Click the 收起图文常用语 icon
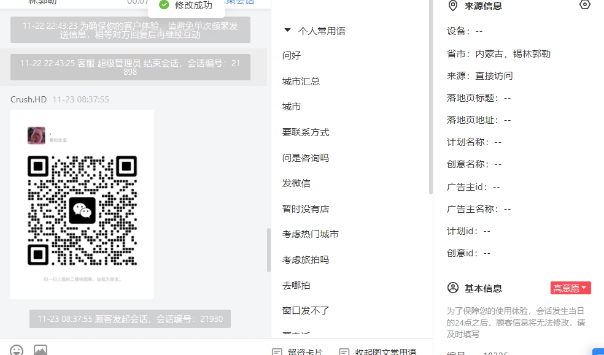 coord(344,351)
